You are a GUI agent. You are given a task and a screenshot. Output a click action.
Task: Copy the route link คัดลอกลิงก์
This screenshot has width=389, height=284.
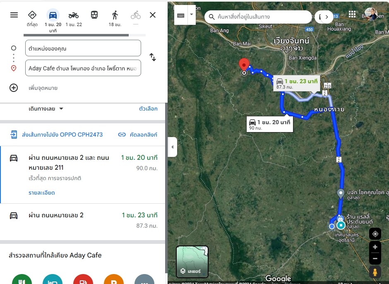pos(138,135)
